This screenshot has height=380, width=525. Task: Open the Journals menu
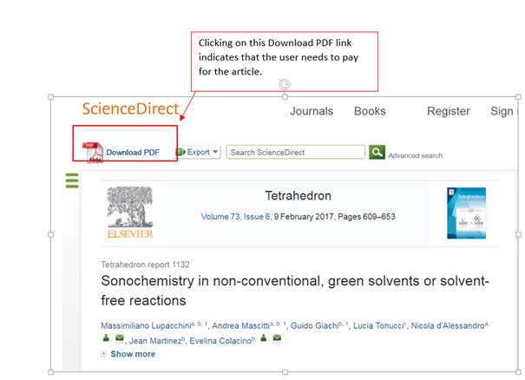[312, 111]
